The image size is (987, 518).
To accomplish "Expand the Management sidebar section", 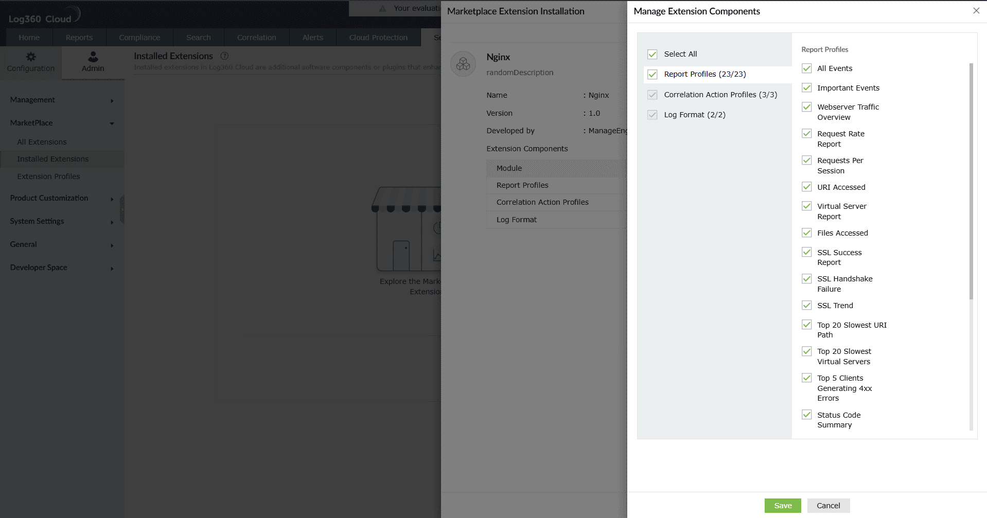I will tap(62, 100).
